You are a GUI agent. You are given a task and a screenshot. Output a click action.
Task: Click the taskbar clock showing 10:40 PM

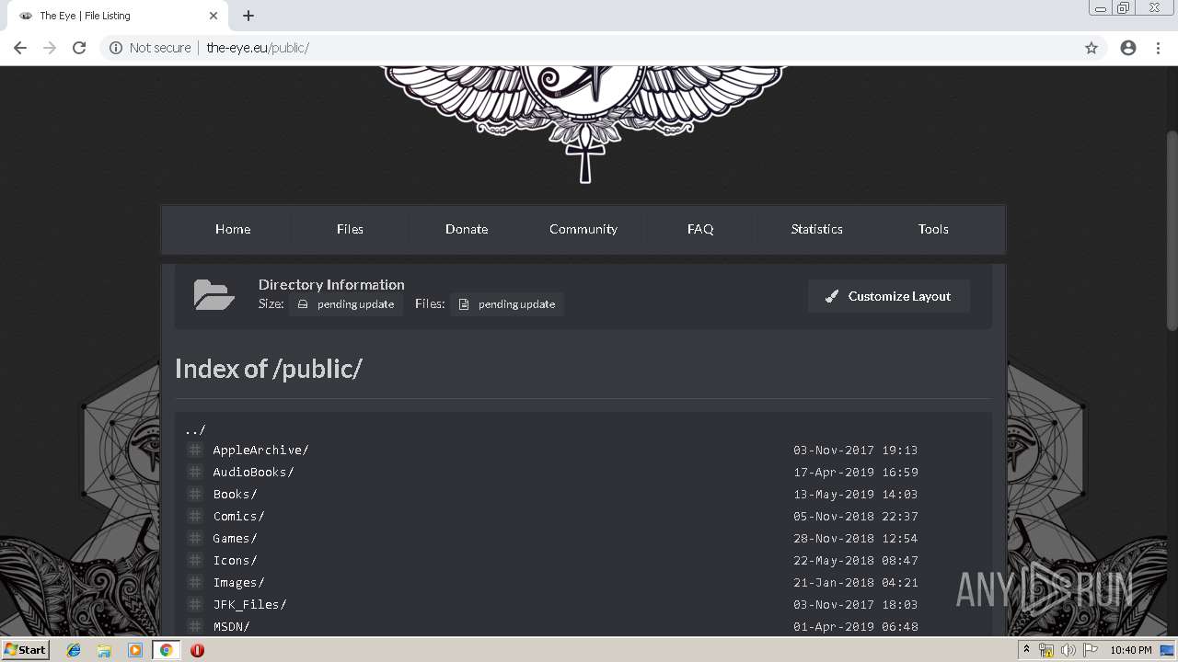[x=1130, y=650]
